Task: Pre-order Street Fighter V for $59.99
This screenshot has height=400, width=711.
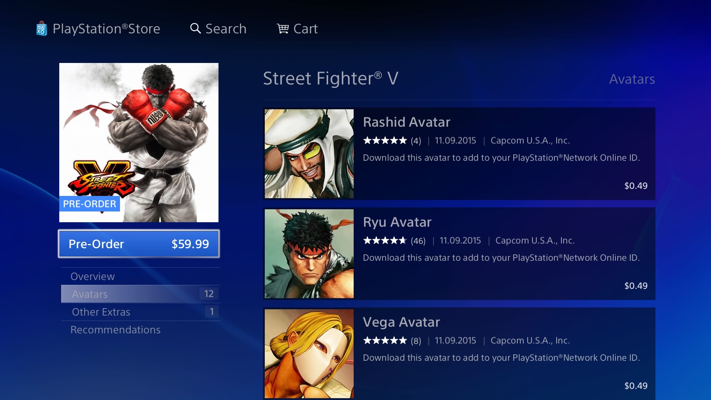Action: click(139, 244)
